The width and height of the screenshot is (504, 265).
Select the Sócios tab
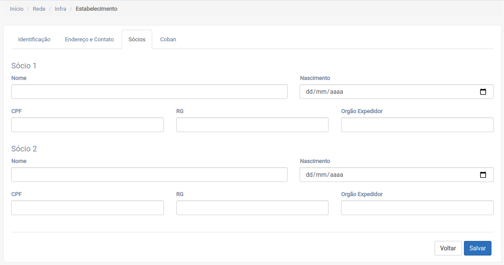pos(137,40)
